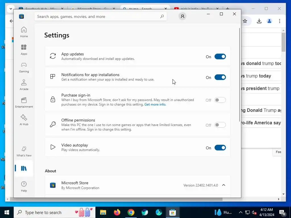This screenshot has height=218, width=291.
Task: Open Chrome profile avatar
Action: 269,21
